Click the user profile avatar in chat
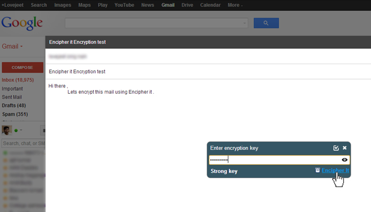 coord(7,130)
